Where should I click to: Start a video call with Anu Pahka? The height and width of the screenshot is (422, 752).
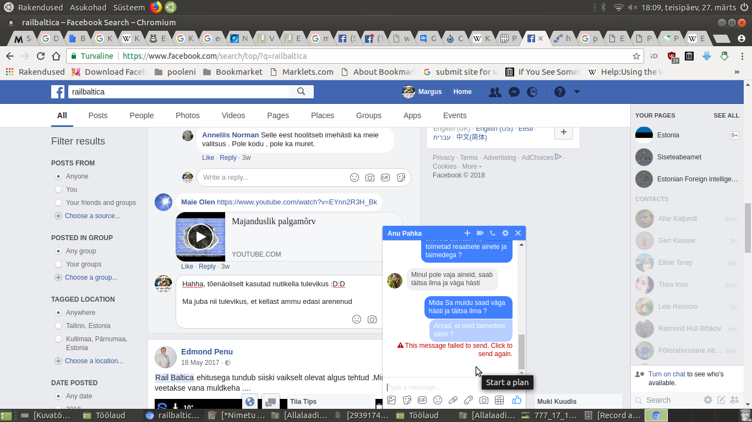coord(480,233)
